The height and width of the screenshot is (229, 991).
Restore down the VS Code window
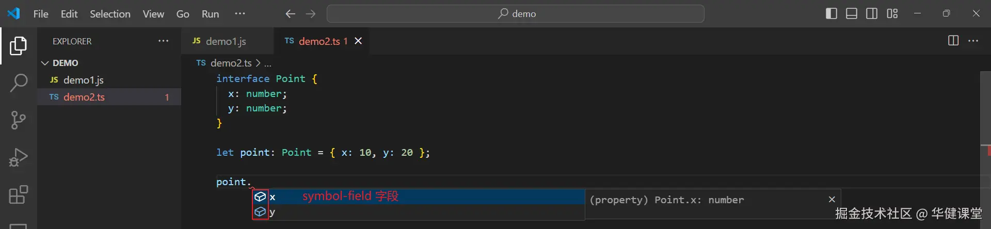(x=946, y=13)
